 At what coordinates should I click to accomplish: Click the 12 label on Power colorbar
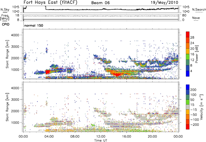point(192,60)
